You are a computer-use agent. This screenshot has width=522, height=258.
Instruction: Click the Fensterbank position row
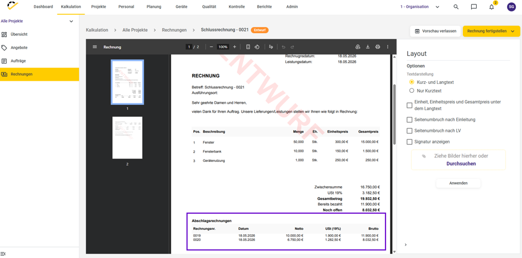[x=286, y=151]
